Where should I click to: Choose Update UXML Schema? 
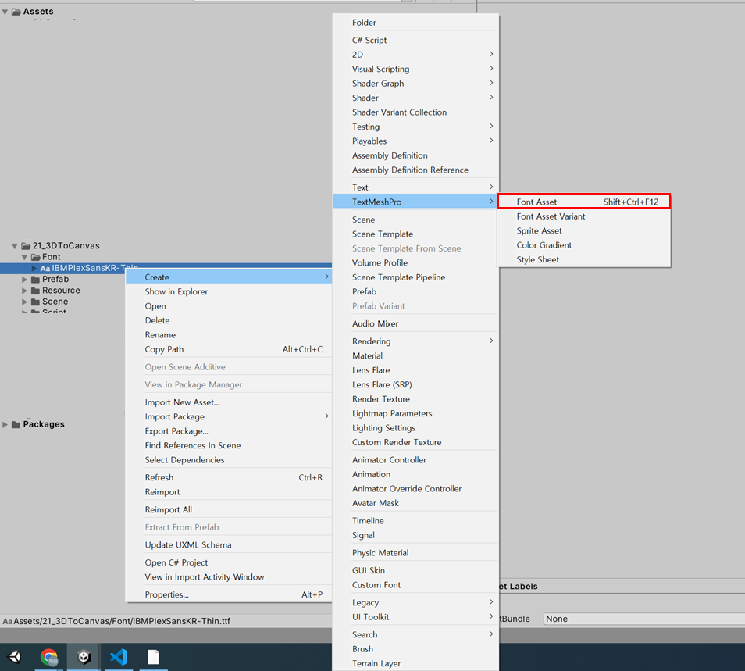click(229, 545)
